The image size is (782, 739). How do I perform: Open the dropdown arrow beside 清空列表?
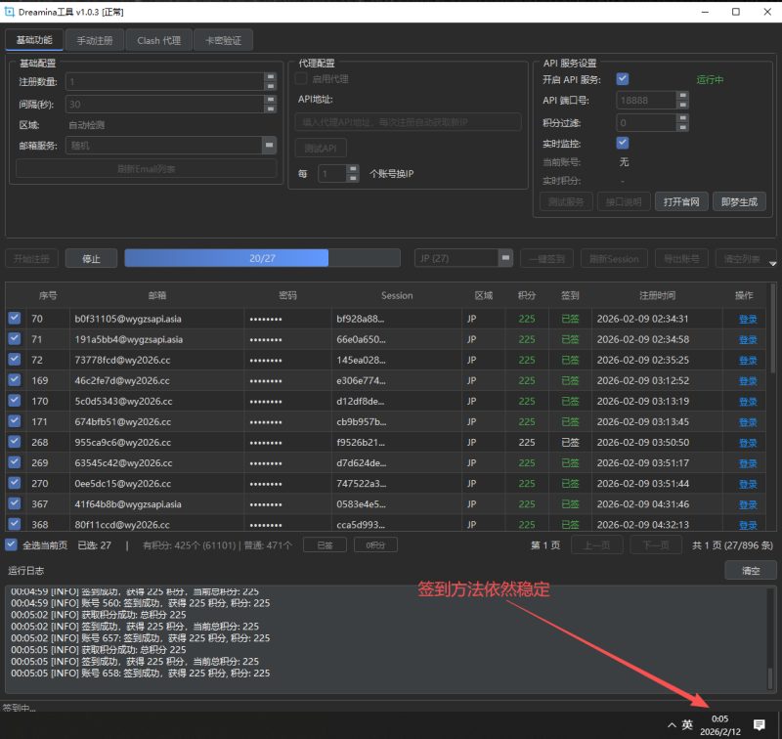coord(773,263)
